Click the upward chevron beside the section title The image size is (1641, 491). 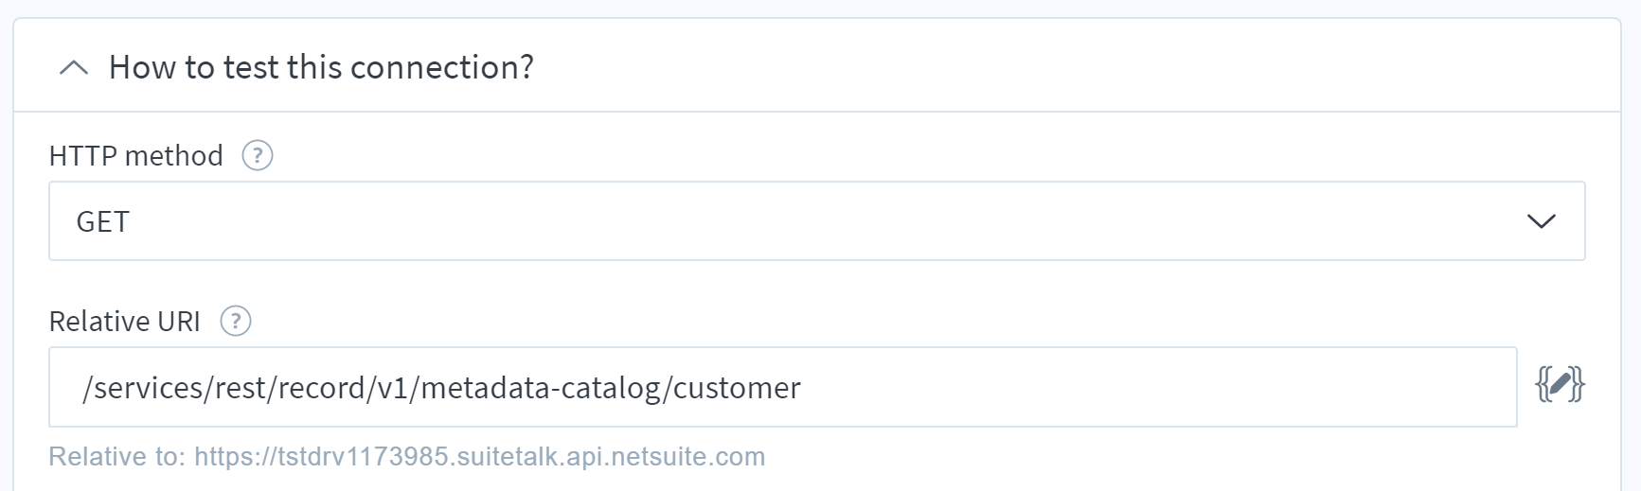[x=74, y=68]
